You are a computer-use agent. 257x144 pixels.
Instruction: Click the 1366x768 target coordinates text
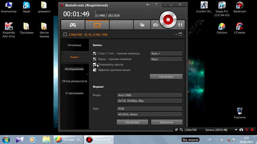tap(88, 35)
